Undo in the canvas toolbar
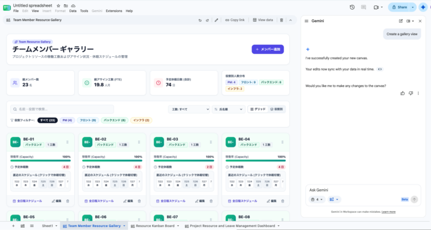 tap(200, 20)
